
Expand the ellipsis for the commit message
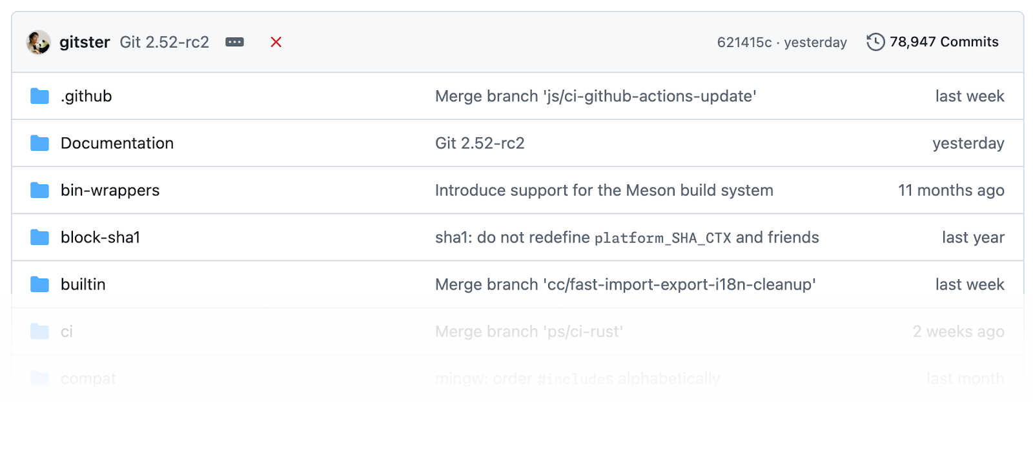[234, 41]
